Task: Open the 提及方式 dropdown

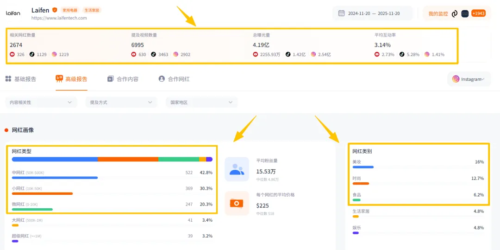Action: pos(121,102)
